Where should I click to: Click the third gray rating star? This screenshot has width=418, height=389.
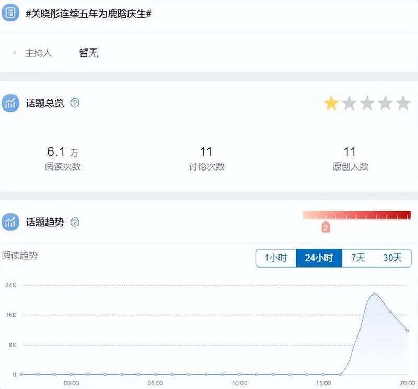(x=367, y=103)
